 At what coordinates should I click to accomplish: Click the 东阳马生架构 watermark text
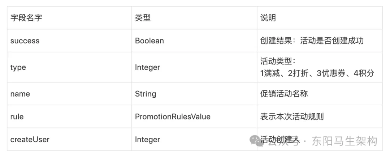click(x=345, y=141)
